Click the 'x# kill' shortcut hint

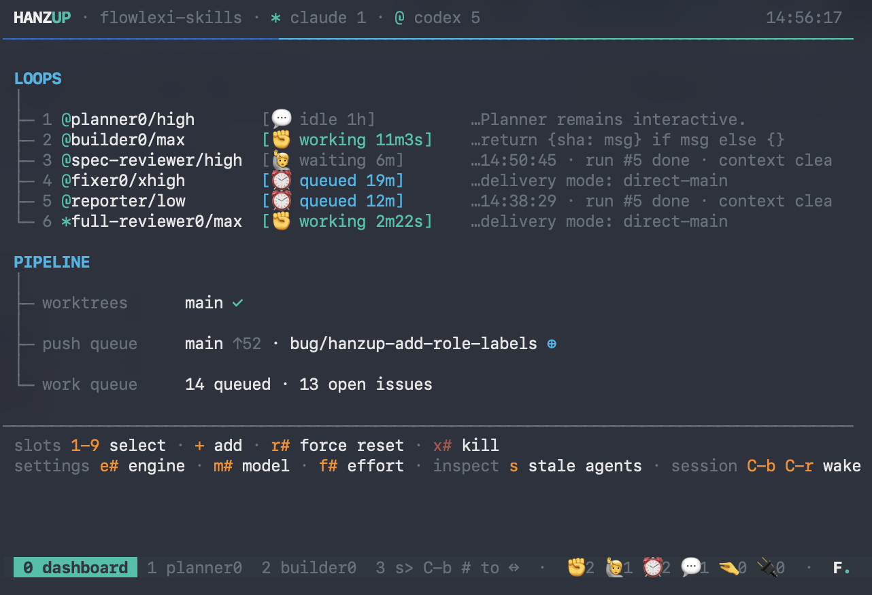466,446
